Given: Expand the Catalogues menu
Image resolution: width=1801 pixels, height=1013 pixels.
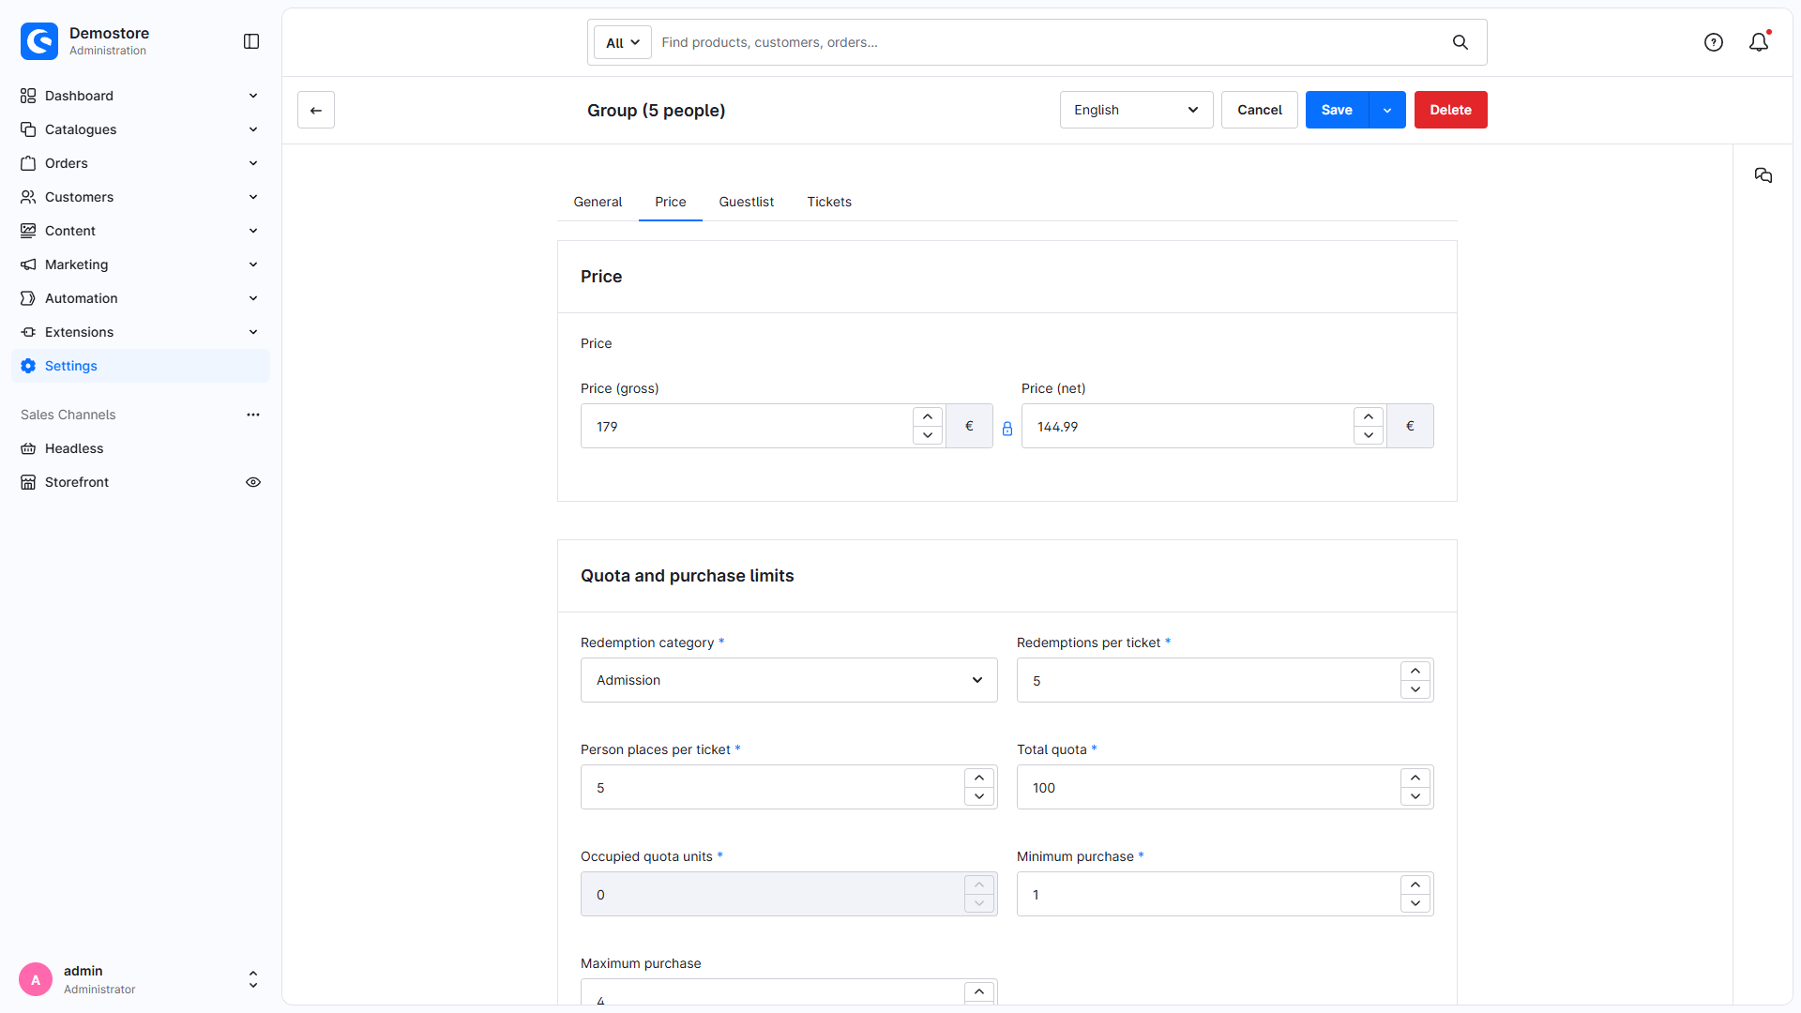Looking at the screenshot, I should pyautogui.click(x=141, y=129).
